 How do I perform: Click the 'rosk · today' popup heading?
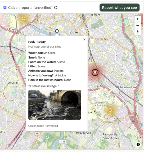[x=37, y=42]
